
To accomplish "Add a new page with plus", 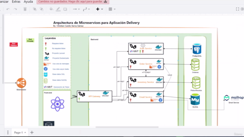I will click(32, 132).
